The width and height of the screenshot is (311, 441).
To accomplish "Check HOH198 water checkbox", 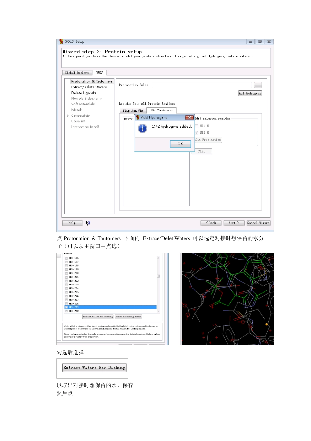I will tap(66, 266).
